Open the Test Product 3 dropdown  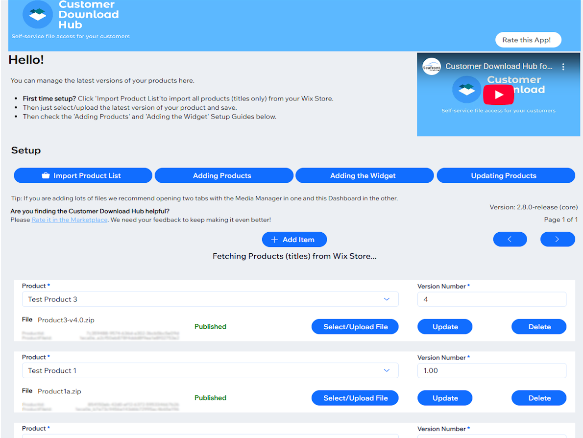(x=387, y=299)
